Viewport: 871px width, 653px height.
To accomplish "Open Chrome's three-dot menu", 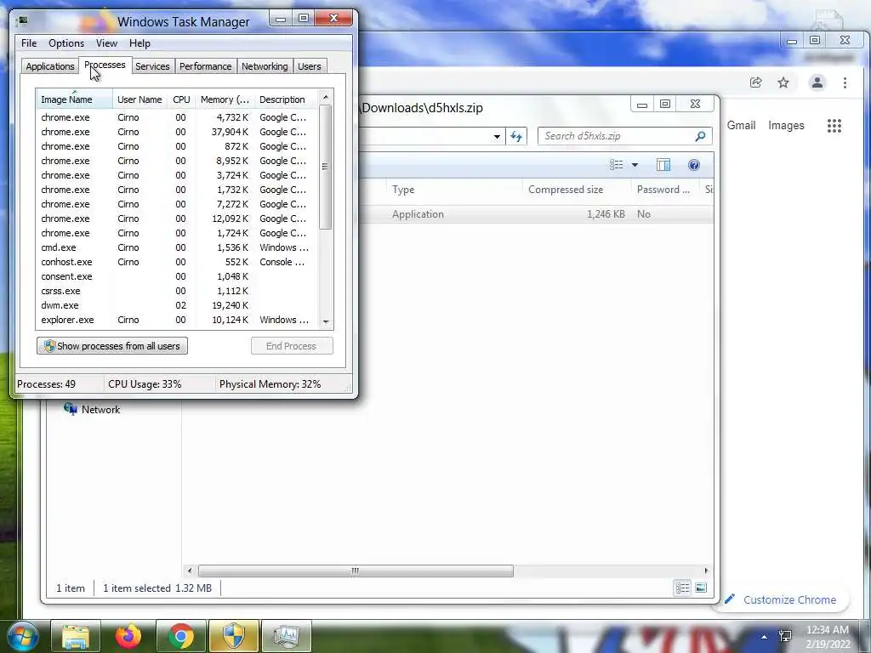I will pyautogui.click(x=845, y=82).
